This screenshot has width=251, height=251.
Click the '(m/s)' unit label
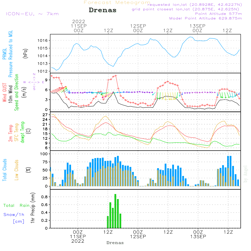tap(24, 92)
